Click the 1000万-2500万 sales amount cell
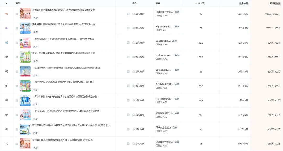The image size is (283, 151). pyautogui.click(x=273, y=14)
